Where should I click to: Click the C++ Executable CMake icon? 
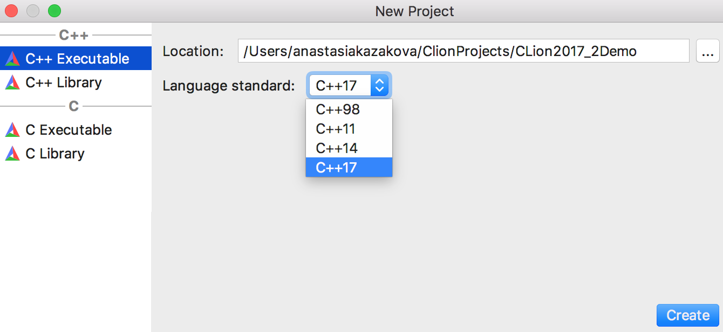[x=12, y=59]
